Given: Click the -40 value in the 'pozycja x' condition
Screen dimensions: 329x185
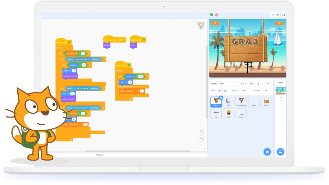Looking at the screenshot, I should click(x=84, y=65).
